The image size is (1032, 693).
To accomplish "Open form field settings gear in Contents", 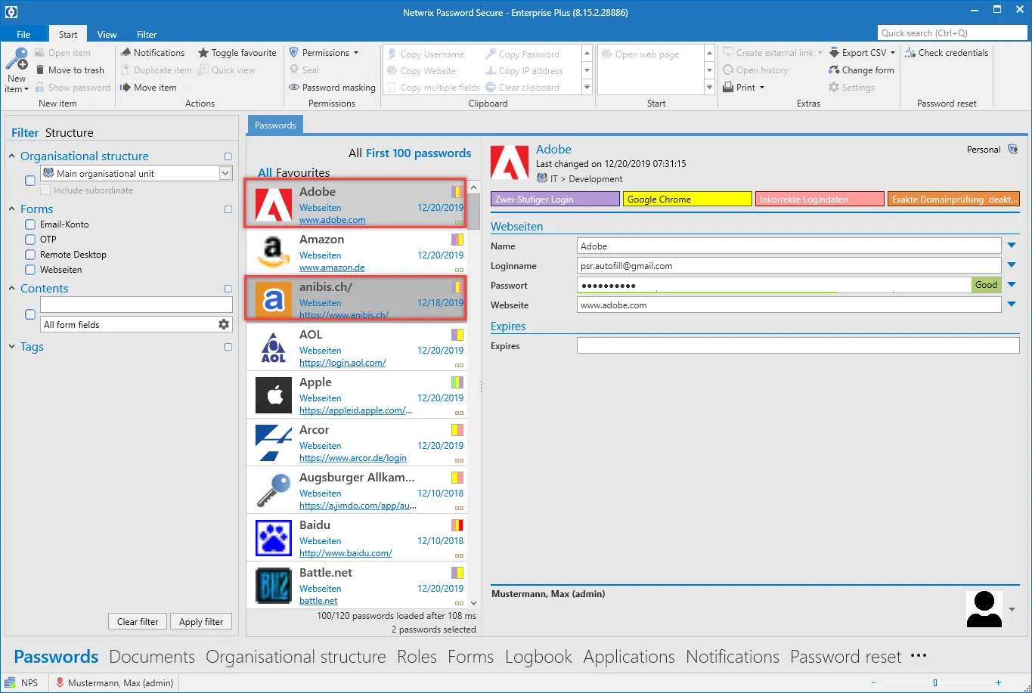I will pyautogui.click(x=224, y=324).
